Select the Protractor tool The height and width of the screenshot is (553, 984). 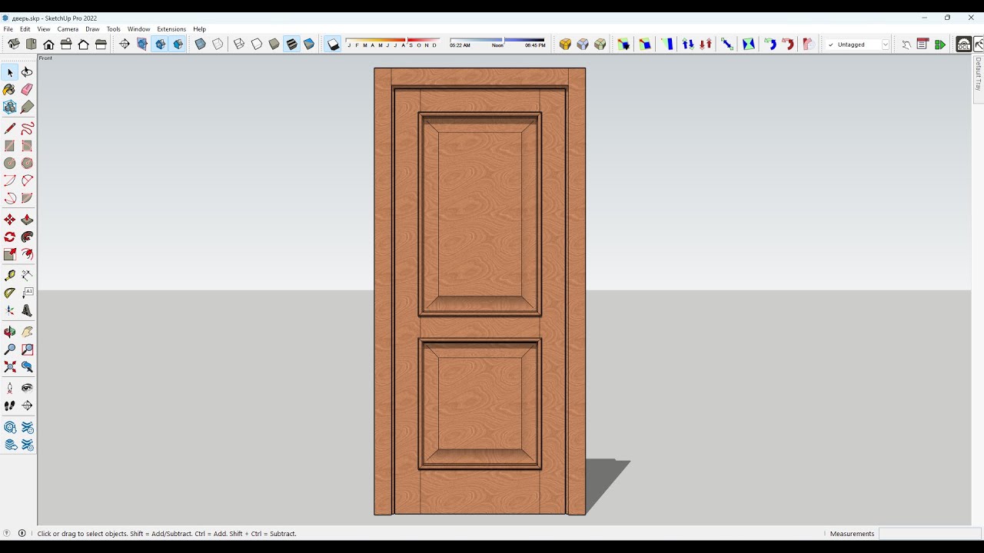click(10, 293)
